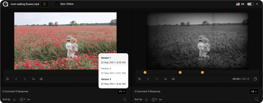Step to next frame in left player
The image size is (263, 103).
coord(25,79)
